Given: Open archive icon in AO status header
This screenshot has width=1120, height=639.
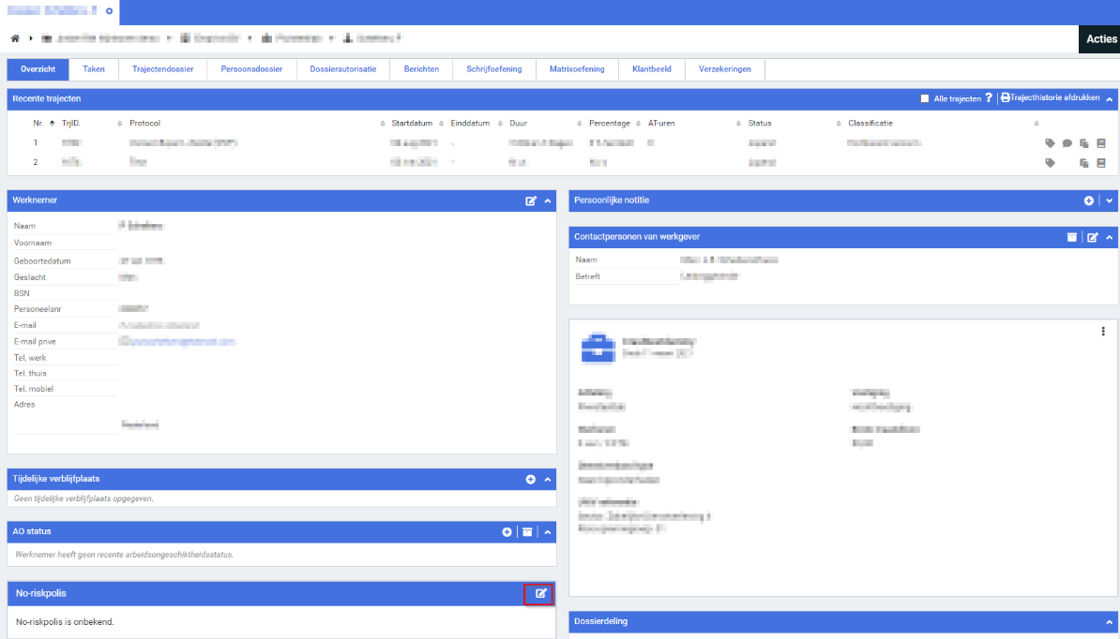Looking at the screenshot, I should [x=527, y=532].
